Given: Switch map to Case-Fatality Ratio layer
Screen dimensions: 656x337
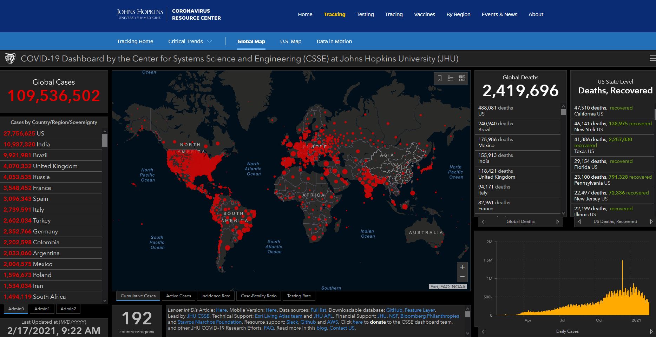Looking at the screenshot, I should tap(258, 296).
